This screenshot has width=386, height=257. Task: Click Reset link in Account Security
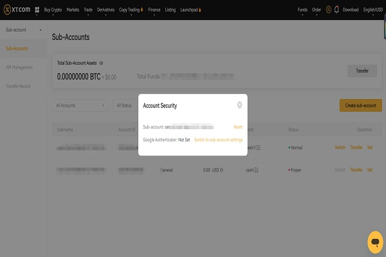tap(238, 127)
